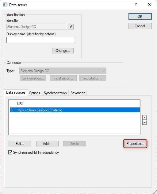This screenshot has height=194, width=157.
Task: Click the Edit... button
Action: tap(20, 144)
